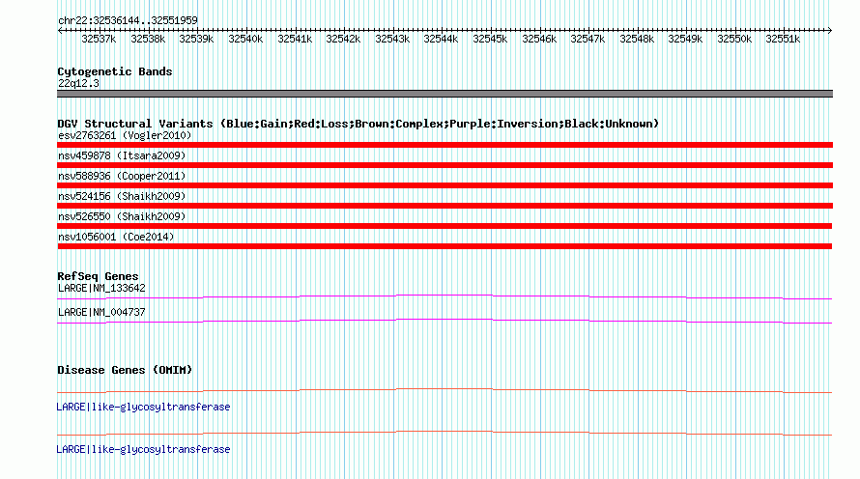Open the nsv524156 (Shaikh2009) variant label

tap(122, 196)
